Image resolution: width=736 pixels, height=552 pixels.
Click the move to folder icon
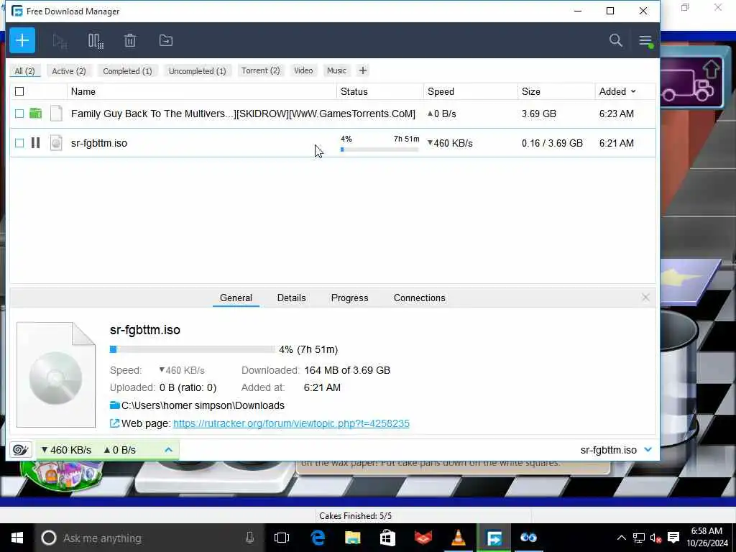click(x=166, y=40)
